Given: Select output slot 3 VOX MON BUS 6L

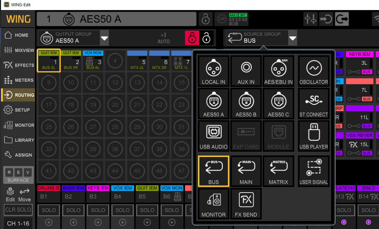Looking at the screenshot, I should tap(93, 61).
